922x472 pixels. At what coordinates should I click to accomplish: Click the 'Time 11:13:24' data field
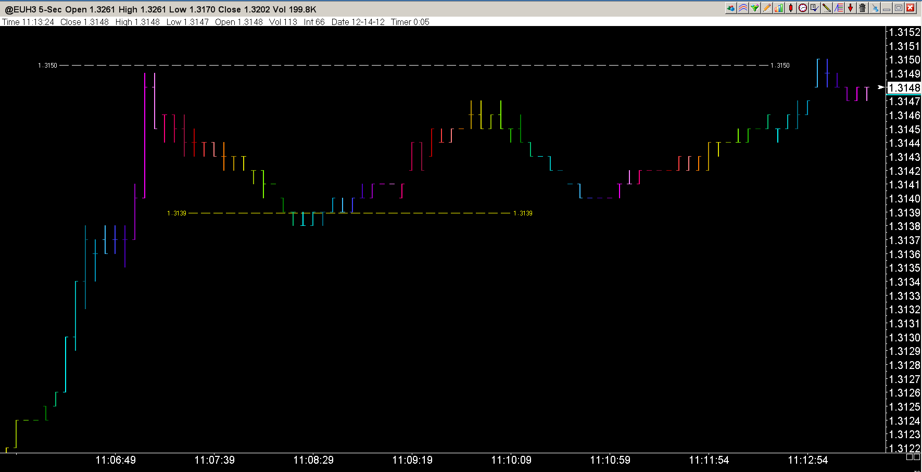pos(28,22)
